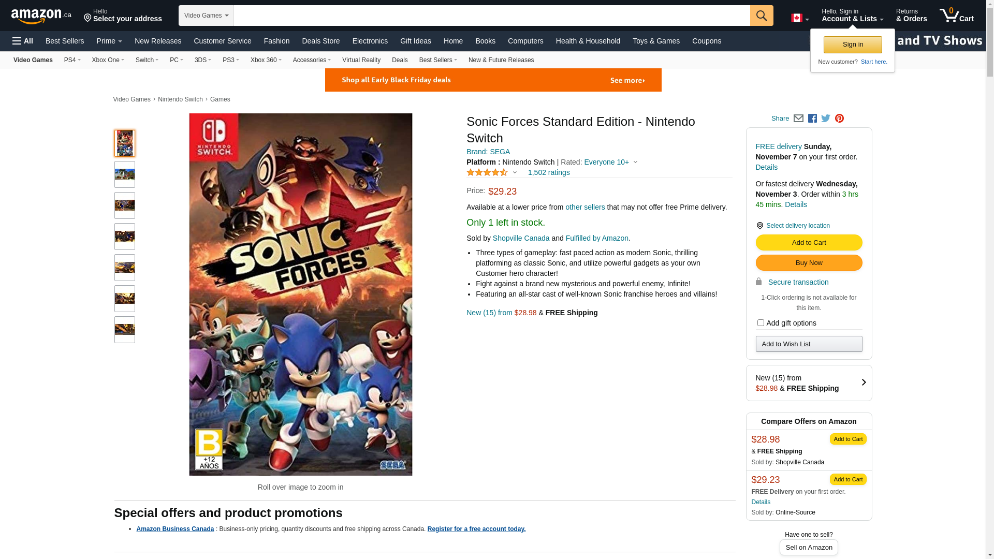Share on Pinterest icon
The height and width of the screenshot is (559, 994).
[839, 119]
